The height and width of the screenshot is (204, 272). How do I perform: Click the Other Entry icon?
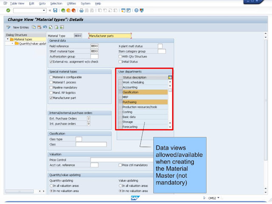tap(62, 27)
